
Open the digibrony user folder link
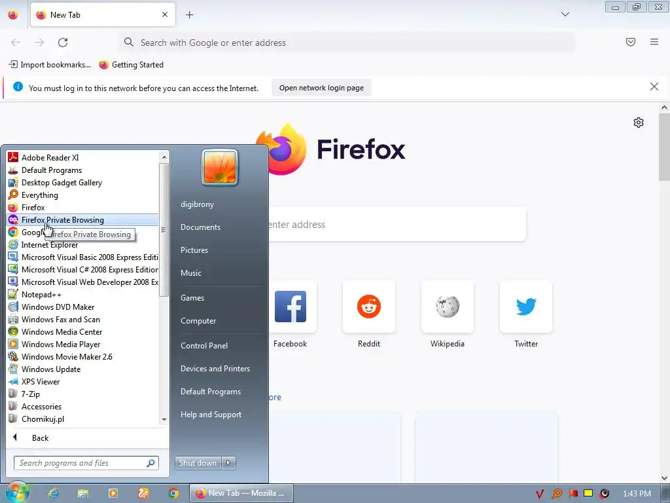(197, 204)
